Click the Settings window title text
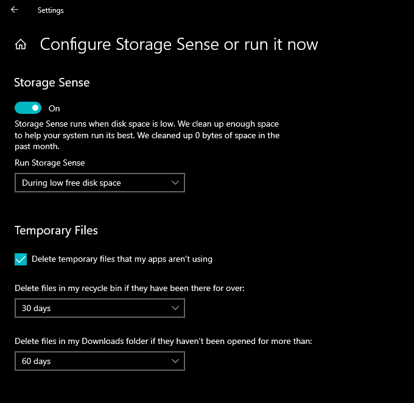This screenshot has width=414, height=403. pyautogui.click(x=51, y=10)
